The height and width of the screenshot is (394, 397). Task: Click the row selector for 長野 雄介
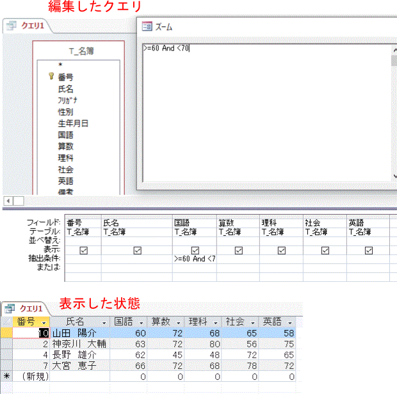tap(6, 355)
